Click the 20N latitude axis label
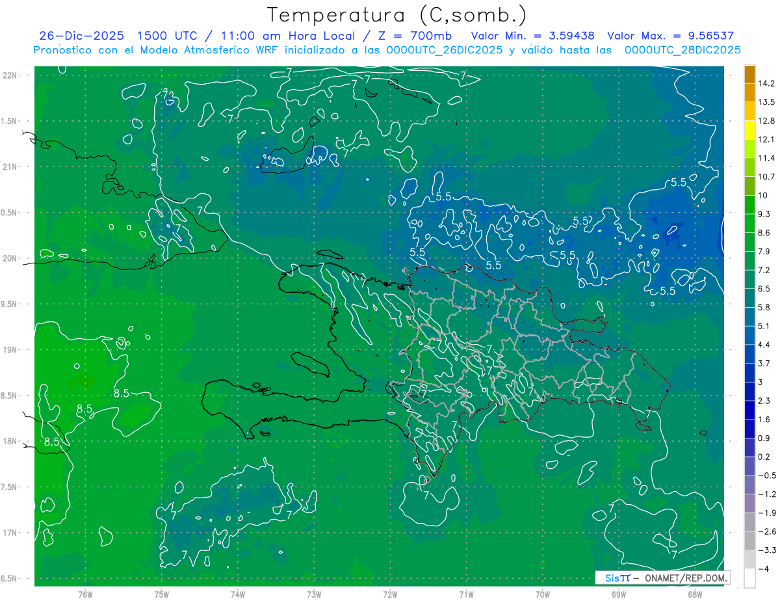780x603 pixels. [x=10, y=259]
